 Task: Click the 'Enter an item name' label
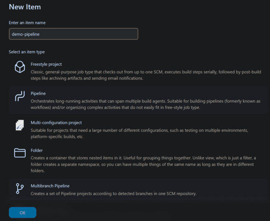(27, 23)
